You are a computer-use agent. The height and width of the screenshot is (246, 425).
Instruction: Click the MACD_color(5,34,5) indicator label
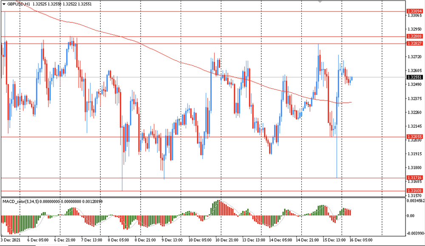20,201
